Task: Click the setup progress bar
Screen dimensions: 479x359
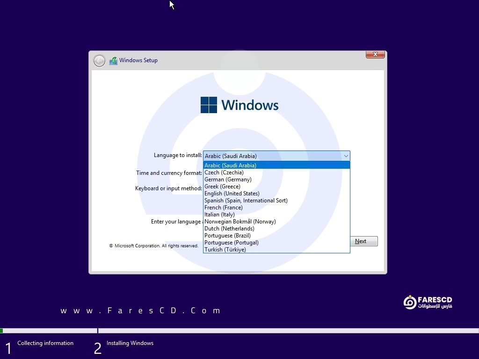Action: tap(239, 330)
